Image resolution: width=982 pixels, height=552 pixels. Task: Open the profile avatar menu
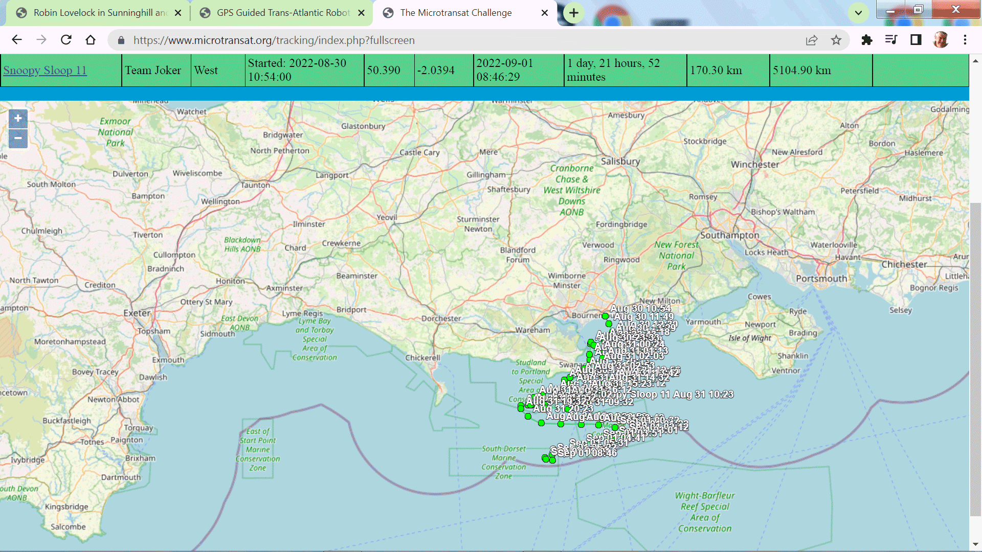(941, 40)
